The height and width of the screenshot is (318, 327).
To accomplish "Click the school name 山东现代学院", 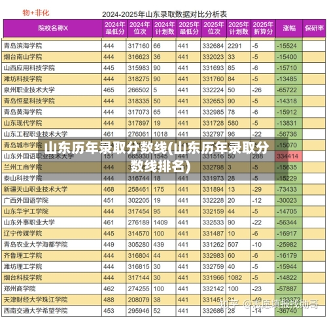I will coord(23,123).
